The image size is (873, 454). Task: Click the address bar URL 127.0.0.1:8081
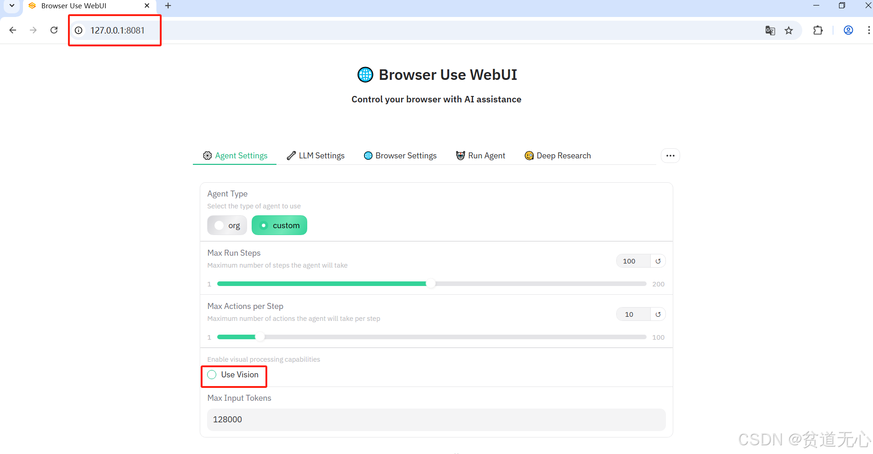pyautogui.click(x=118, y=30)
